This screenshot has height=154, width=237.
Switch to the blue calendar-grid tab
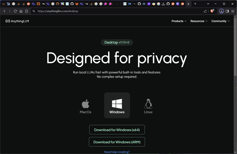click(67, 4)
